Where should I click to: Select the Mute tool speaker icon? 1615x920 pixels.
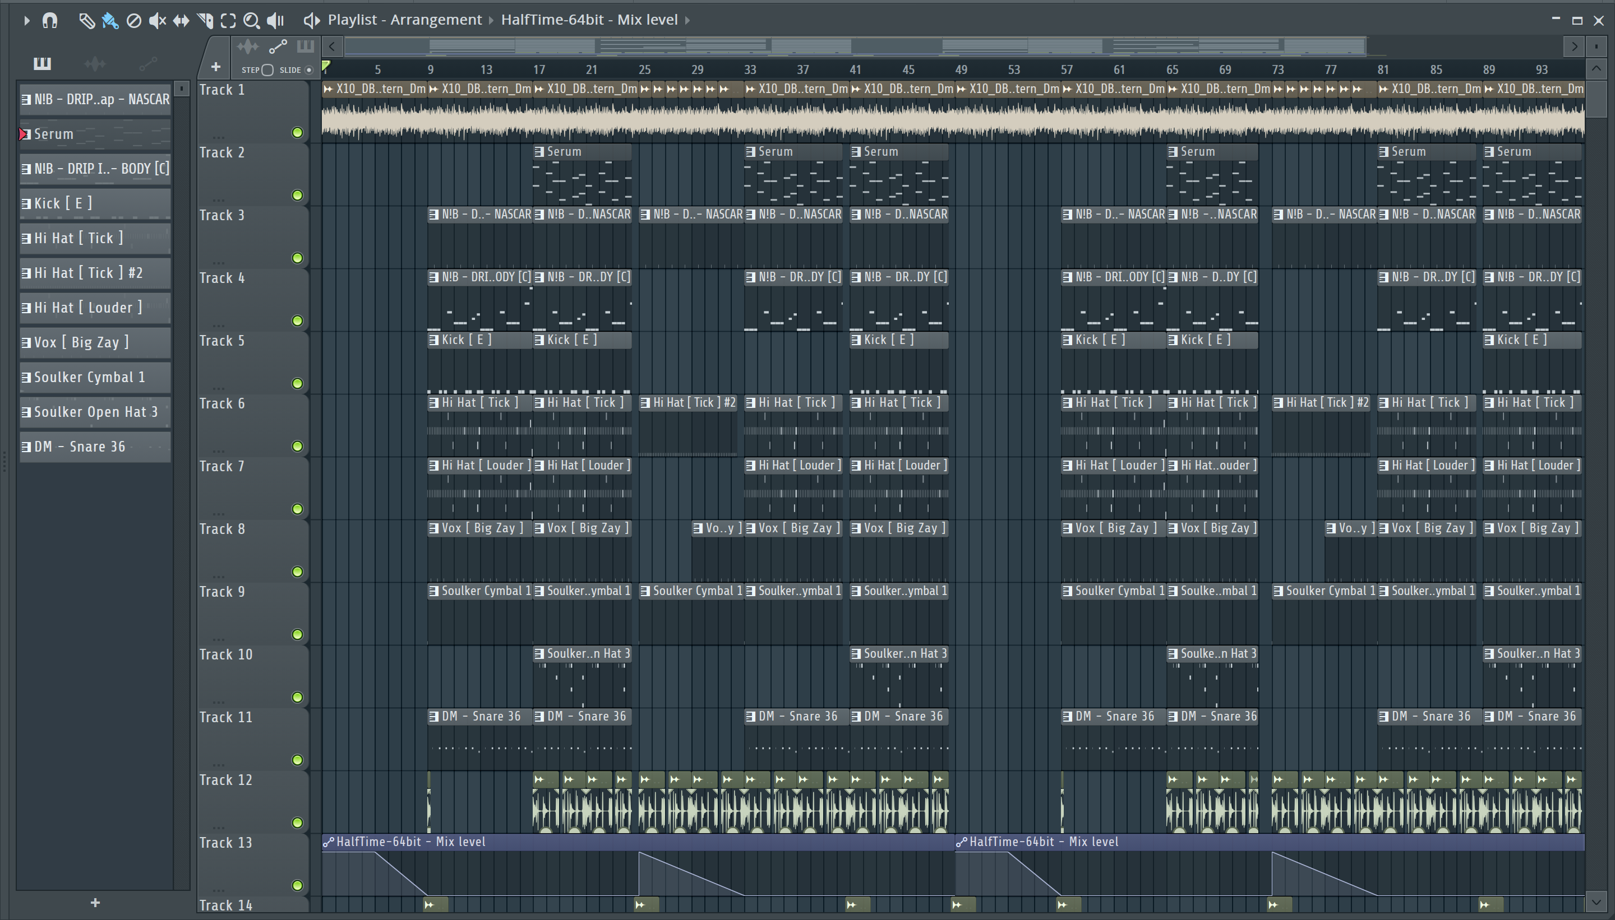click(157, 21)
